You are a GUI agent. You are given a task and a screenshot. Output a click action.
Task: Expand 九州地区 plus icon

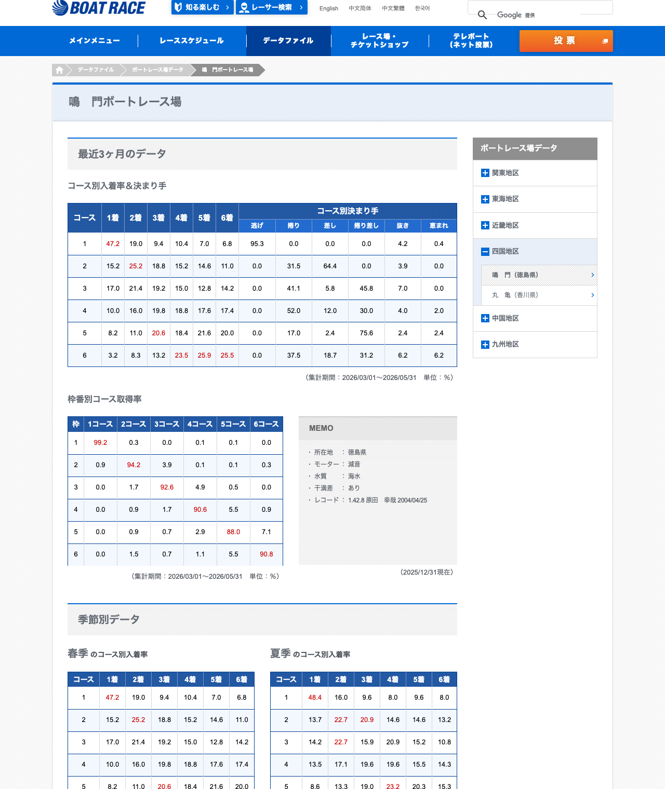pyautogui.click(x=485, y=345)
